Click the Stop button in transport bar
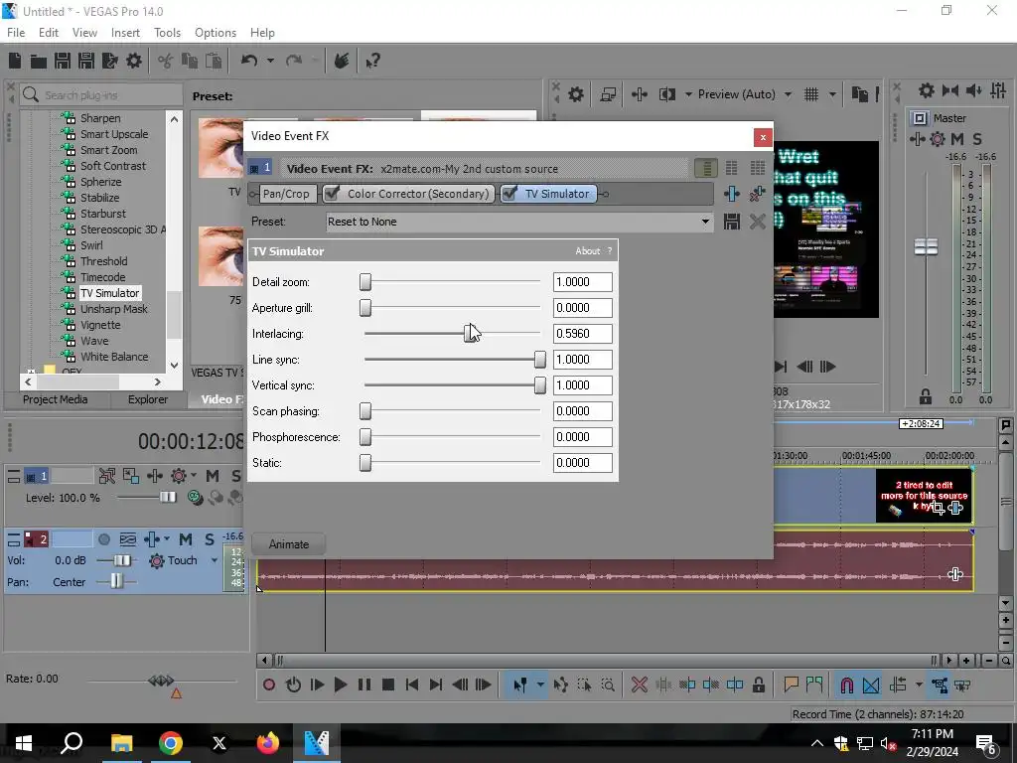 click(x=388, y=685)
